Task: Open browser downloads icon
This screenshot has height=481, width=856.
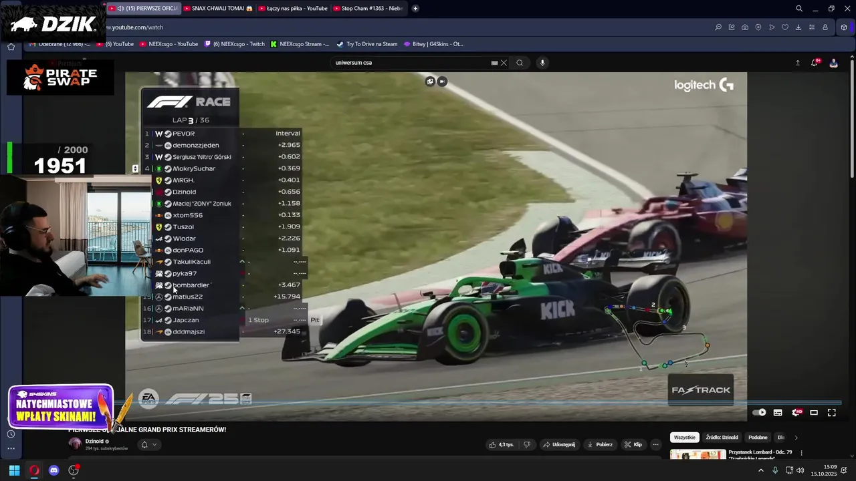Action: pos(798,27)
